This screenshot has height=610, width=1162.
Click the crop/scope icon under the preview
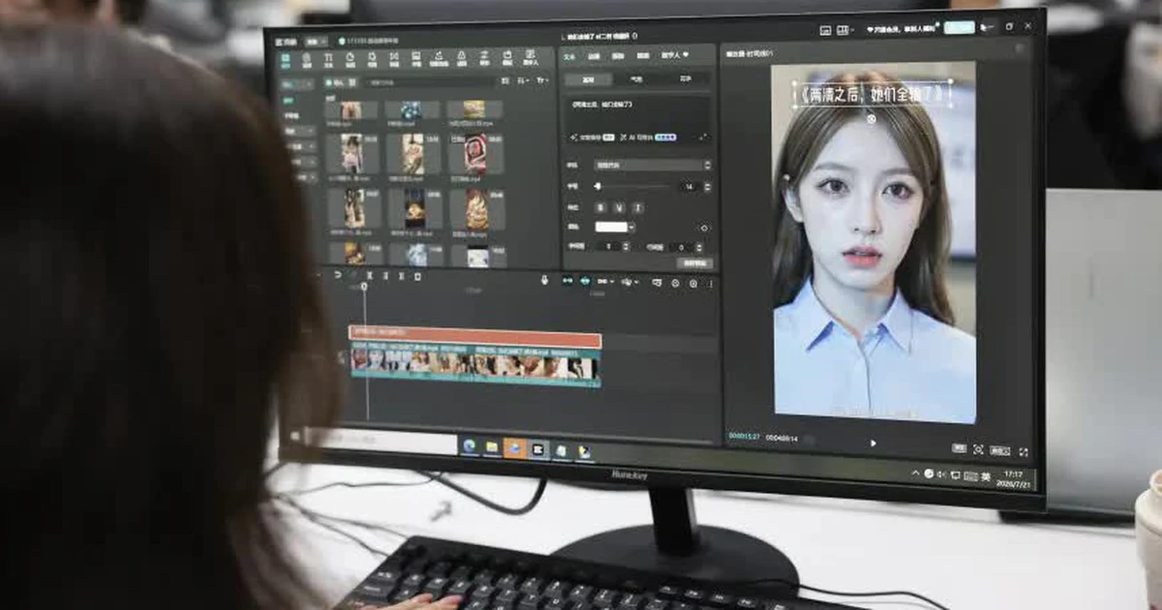pos(978,450)
